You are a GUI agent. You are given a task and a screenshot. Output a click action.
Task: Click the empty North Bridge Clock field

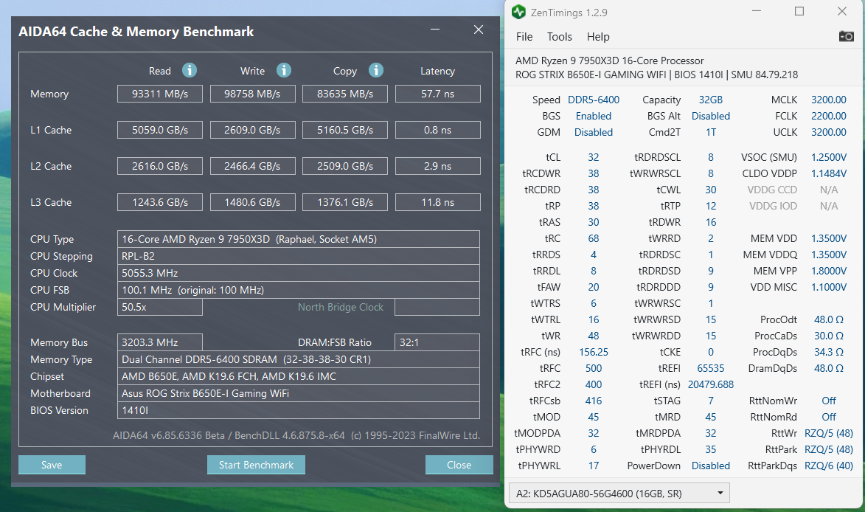point(437,308)
